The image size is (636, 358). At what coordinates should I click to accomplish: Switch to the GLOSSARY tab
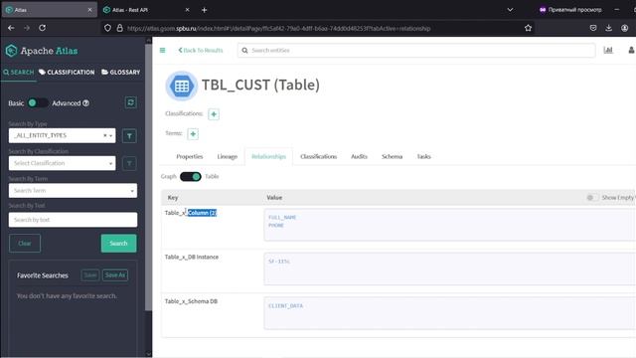tap(121, 73)
